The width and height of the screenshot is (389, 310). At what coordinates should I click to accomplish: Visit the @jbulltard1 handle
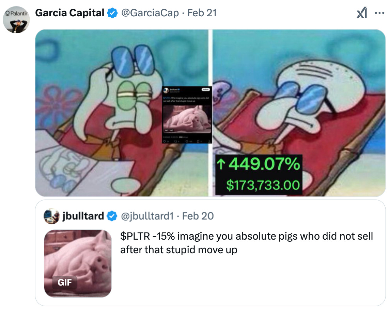point(147,216)
